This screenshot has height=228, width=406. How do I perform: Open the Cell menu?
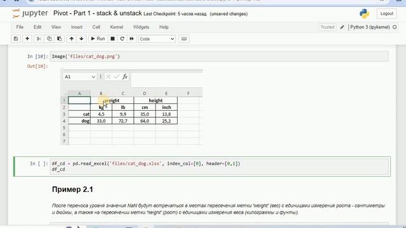(x=96, y=27)
